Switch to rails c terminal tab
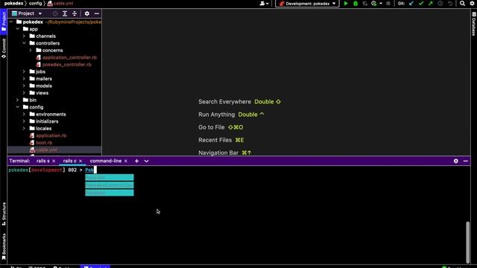The height and width of the screenshot is (268, 477). (x=69, y=161)
